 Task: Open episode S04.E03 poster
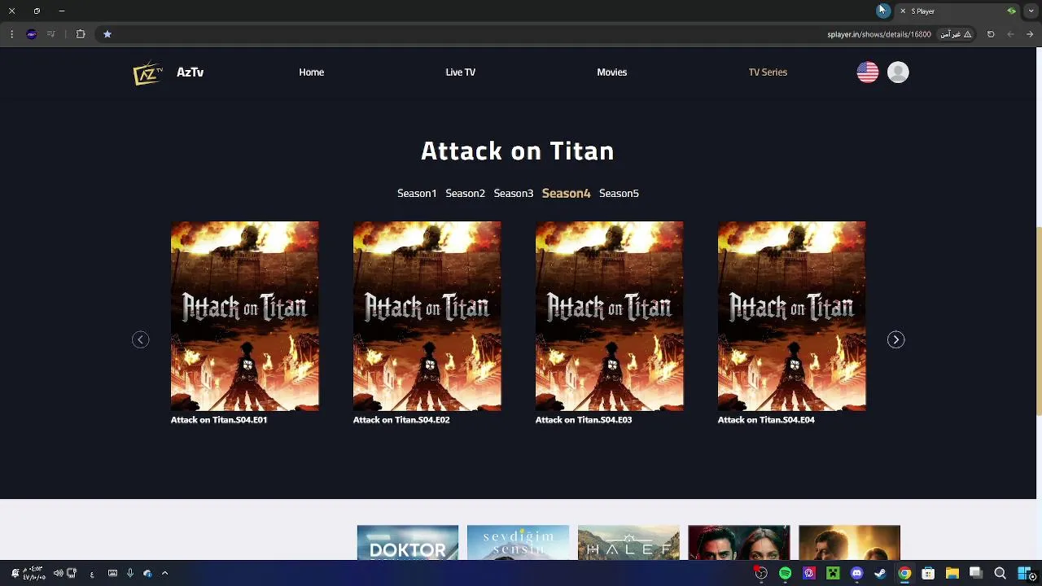point(610,316)
